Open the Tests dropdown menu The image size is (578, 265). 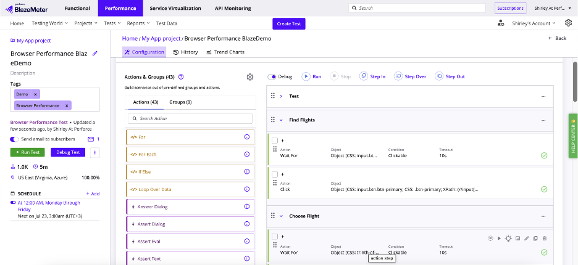click(112, 23)
